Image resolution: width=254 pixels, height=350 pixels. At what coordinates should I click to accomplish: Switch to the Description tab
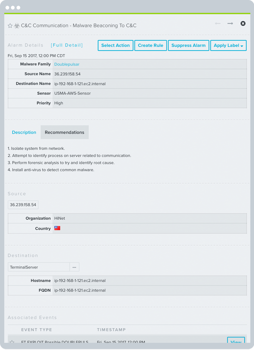[x=24, y=132]
